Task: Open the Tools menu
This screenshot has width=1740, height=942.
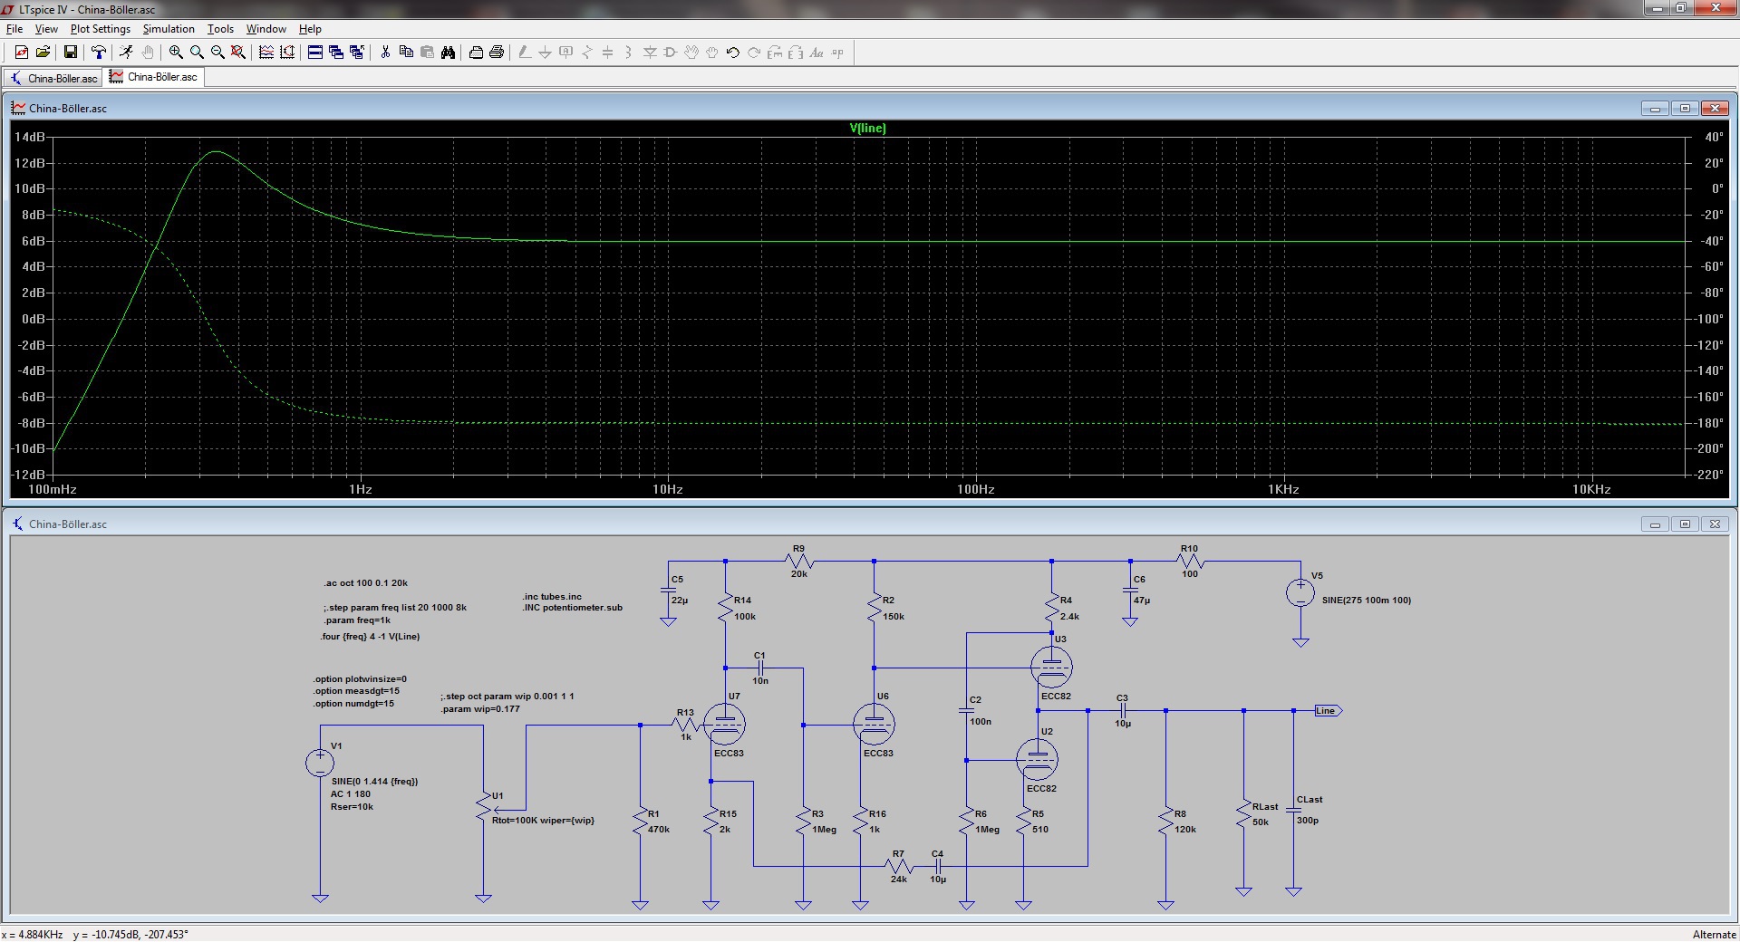Action: tap(220, 29)
